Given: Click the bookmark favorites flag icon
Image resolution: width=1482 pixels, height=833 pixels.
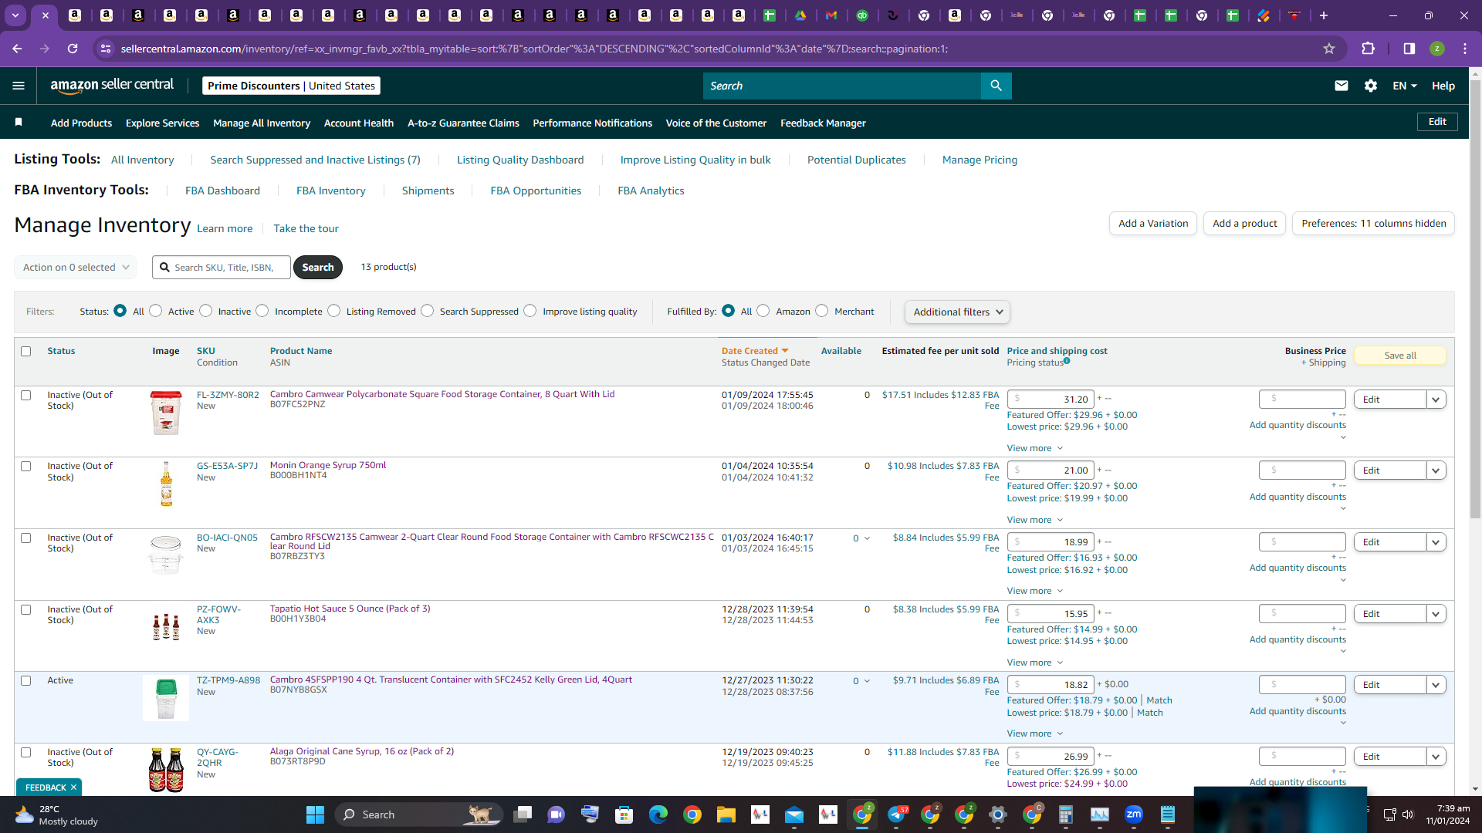Looking at the screenshot, I should (19, 123).
